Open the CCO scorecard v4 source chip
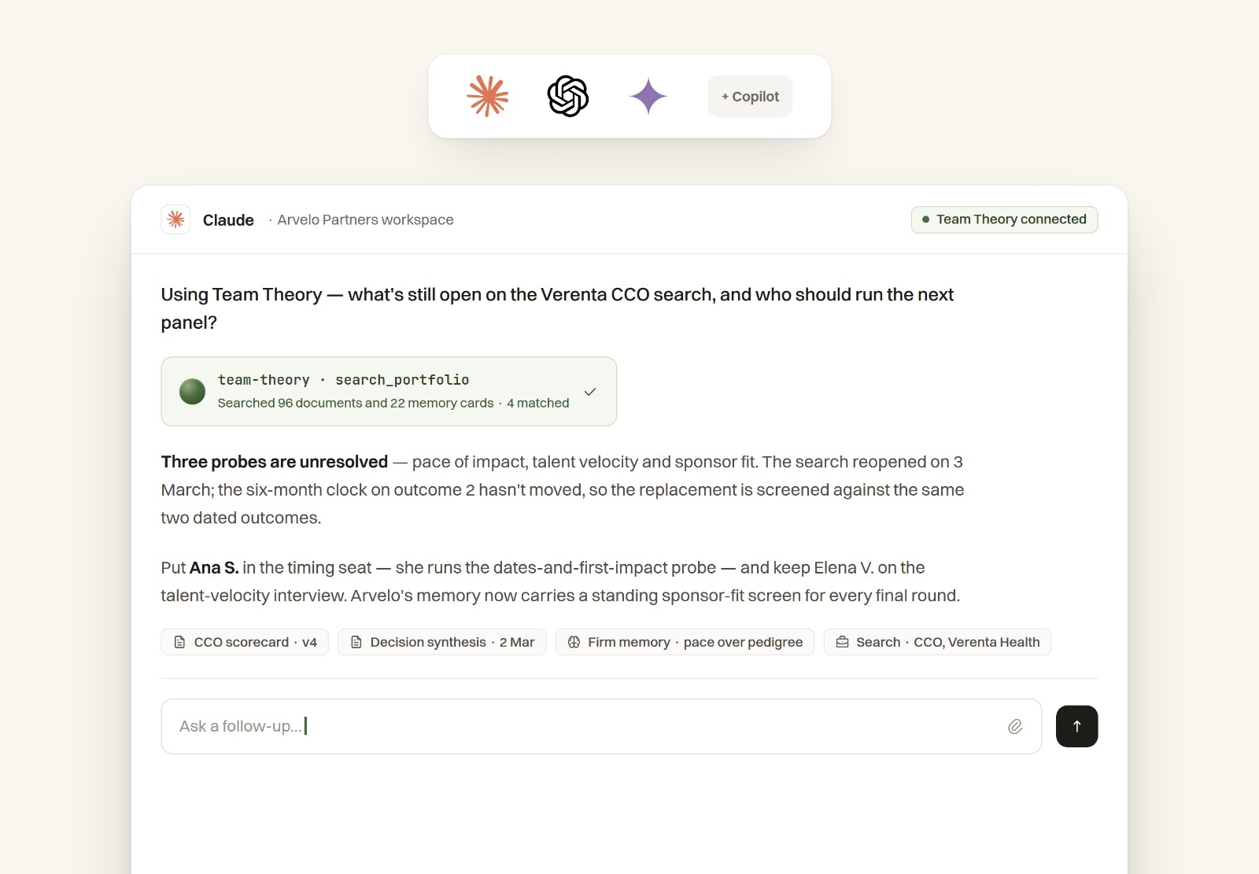The width and height of the screenshot is (1259, 874). (x=245, y=642)
